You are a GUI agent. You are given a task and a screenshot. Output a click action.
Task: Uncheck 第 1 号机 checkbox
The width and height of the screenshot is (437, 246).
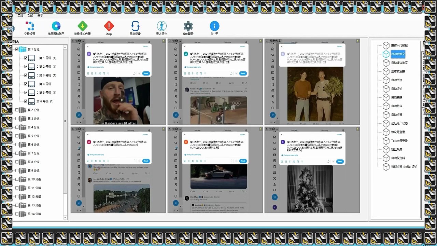coord(26,58)
